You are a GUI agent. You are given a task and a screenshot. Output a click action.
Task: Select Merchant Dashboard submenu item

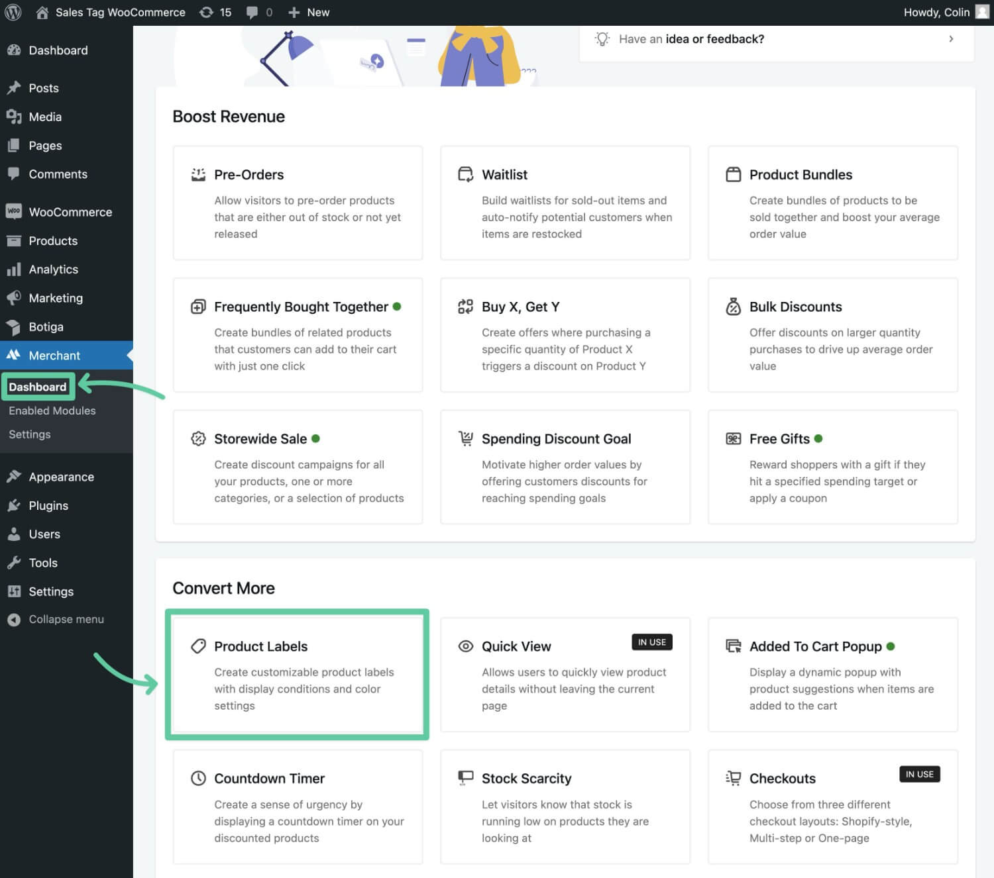38,387
